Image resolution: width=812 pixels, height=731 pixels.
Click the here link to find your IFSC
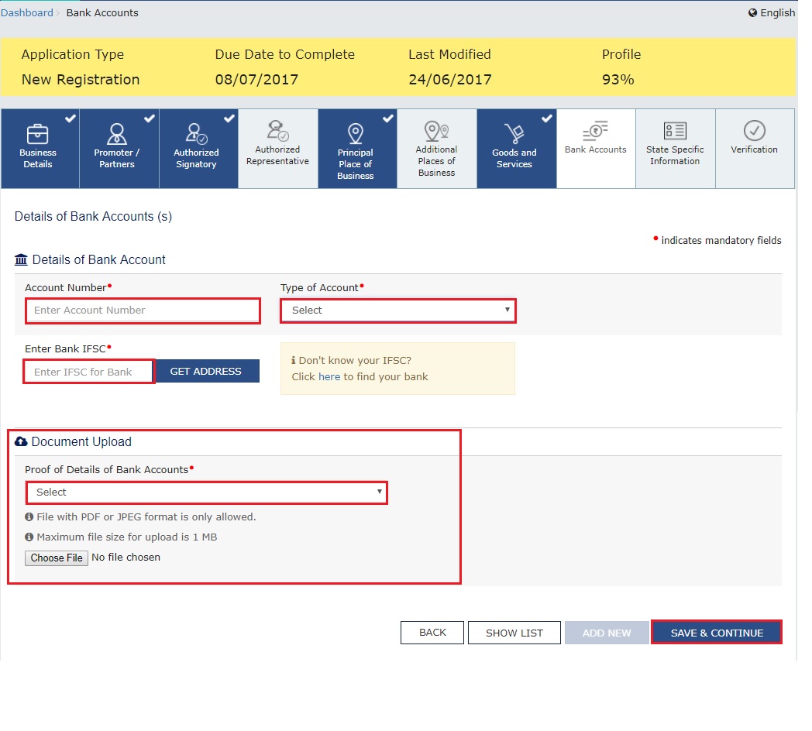tap(329, 376)
